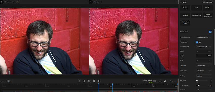Click the Height input field
The height and width of the screenshot is (92, 215).
[x=204, y=56]
